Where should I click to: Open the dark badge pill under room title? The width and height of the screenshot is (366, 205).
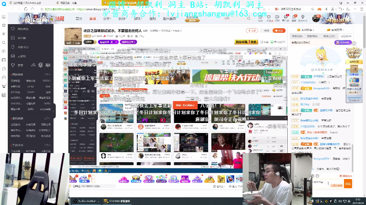point(90,42)
